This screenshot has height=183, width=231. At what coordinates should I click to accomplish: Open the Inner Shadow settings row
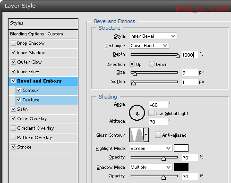pyautogui.click(x=43, y=53)
